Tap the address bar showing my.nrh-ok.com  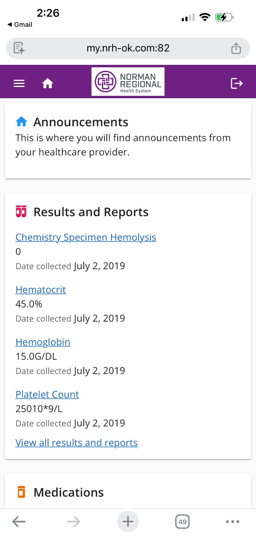pyautogui.click(x=128, y=48)
